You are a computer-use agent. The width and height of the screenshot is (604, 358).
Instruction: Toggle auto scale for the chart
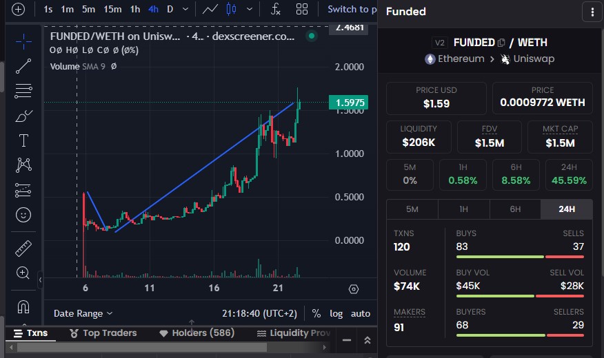click(x=361, y=313)
